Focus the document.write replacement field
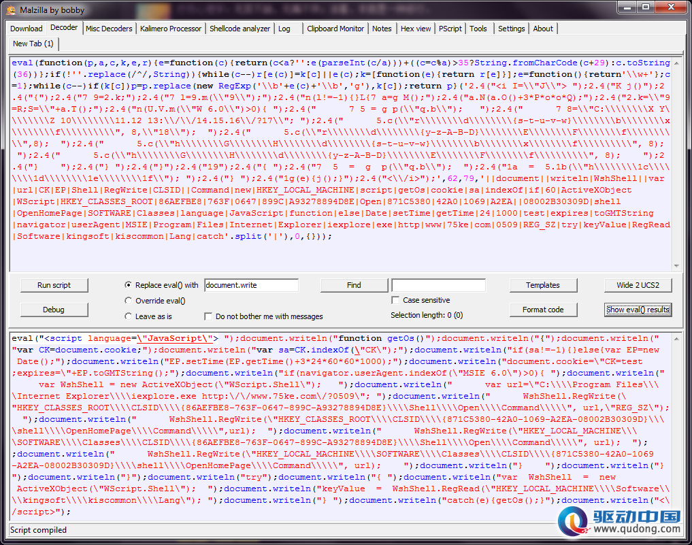Image resolution: width=692 pixels, height=545 pixels. click(x=251, y=285)
